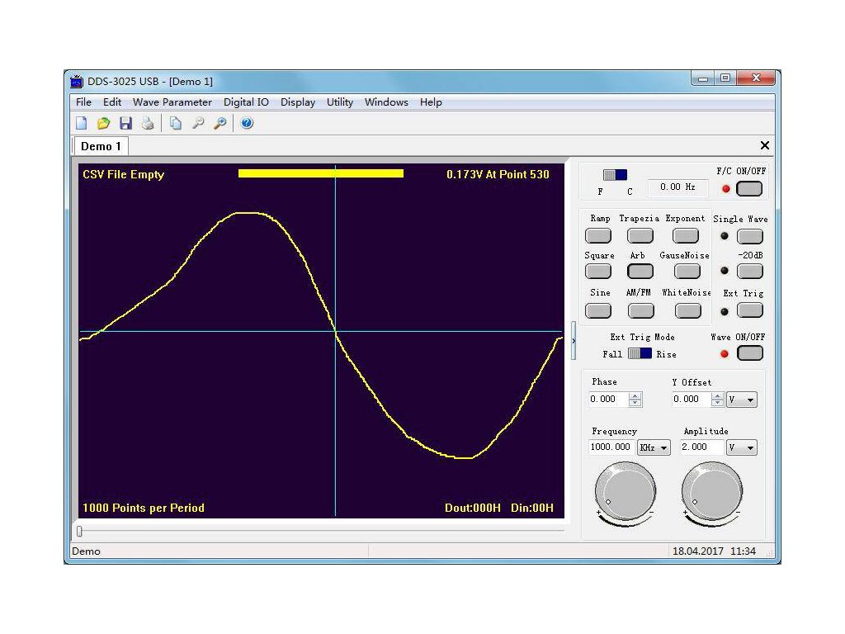Select the Sine waveform button

(x=598, y=311)
